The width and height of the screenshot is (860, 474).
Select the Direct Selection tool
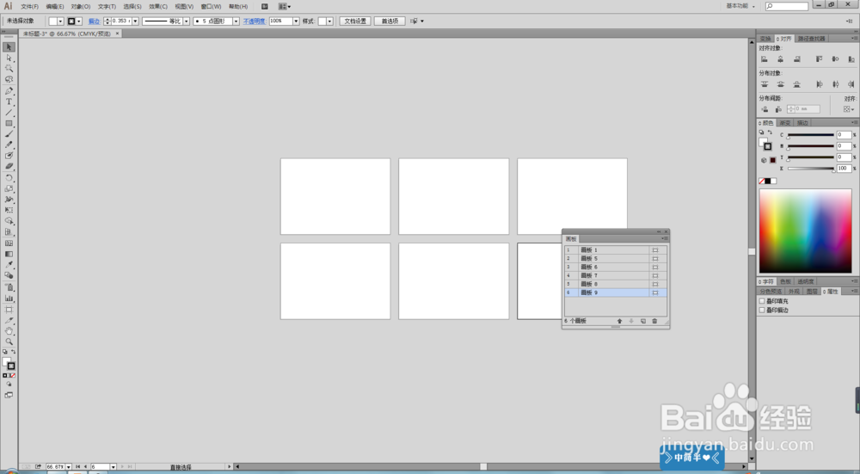coord(9,58)
